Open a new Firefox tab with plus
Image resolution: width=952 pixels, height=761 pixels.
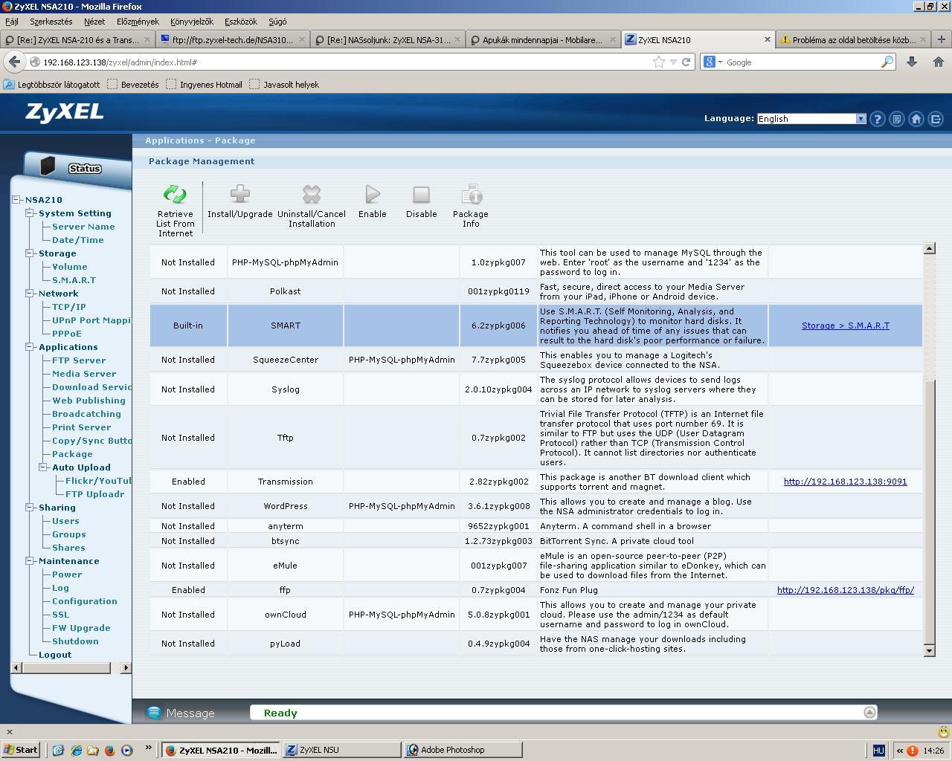click(942, 39)
